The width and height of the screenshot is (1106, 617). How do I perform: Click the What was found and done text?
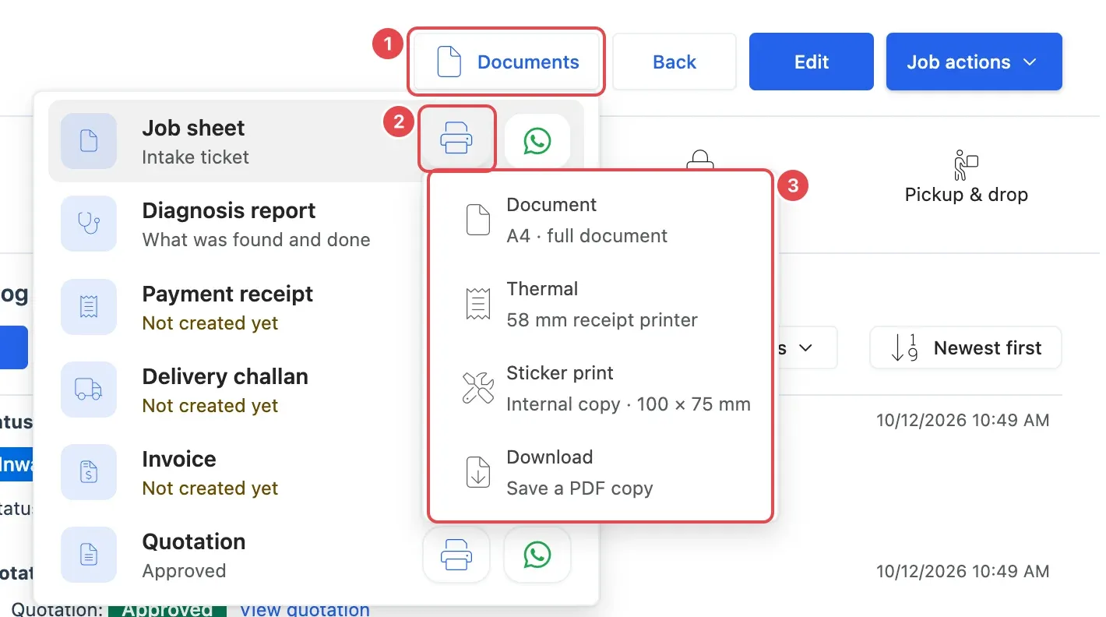pyautogui.click(x=256, y=240)
